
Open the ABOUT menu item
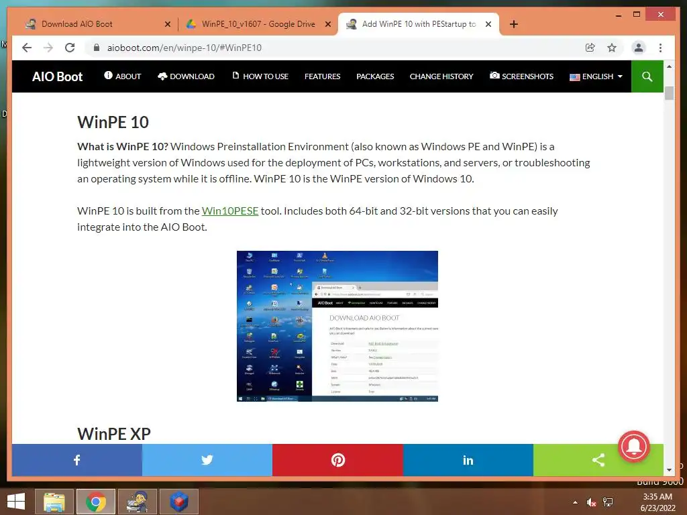click(123, 76)
